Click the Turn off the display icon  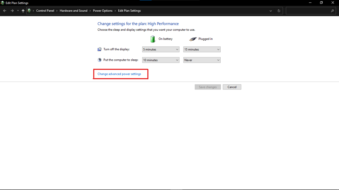[100, 49]
